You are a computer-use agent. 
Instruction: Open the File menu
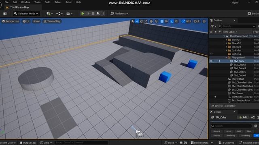click(6, 2)
